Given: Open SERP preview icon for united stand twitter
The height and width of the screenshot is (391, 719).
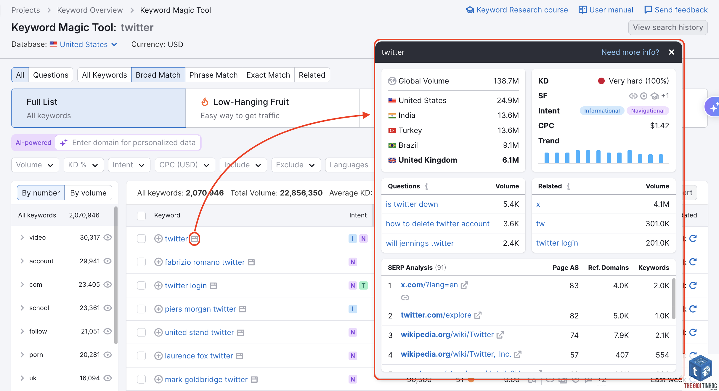Looking at the screenshot, I should (240, 333).
